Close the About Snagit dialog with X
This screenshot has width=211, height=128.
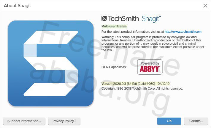tap(205, 6)
